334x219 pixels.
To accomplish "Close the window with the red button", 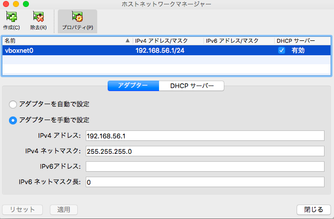I will [x=6, y=4].
